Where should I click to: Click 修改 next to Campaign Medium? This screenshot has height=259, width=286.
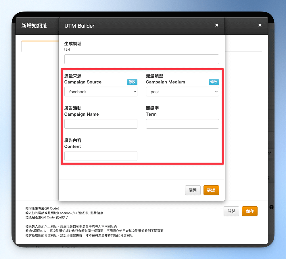coord(214,82)
